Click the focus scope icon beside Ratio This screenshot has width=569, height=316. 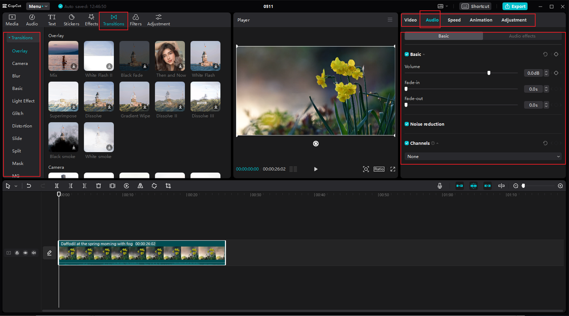(366, 169)
